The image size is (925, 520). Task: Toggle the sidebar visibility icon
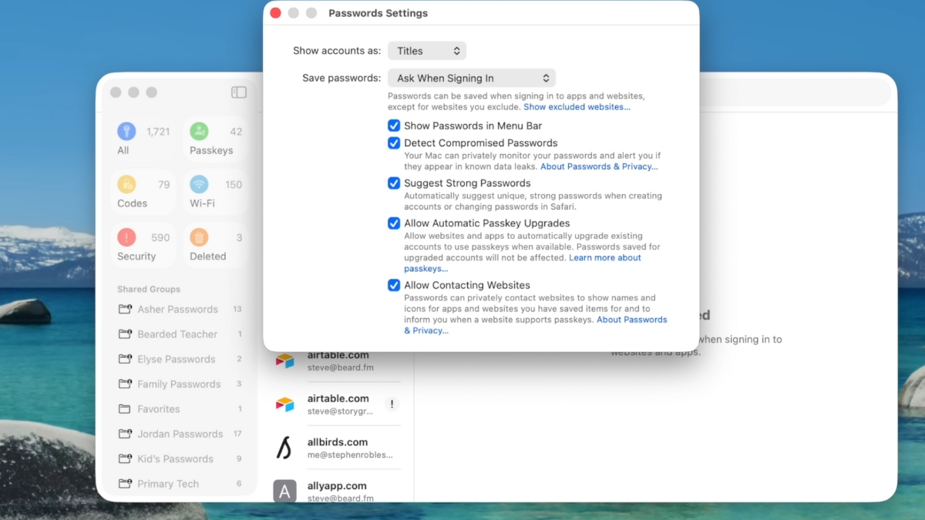239,92
